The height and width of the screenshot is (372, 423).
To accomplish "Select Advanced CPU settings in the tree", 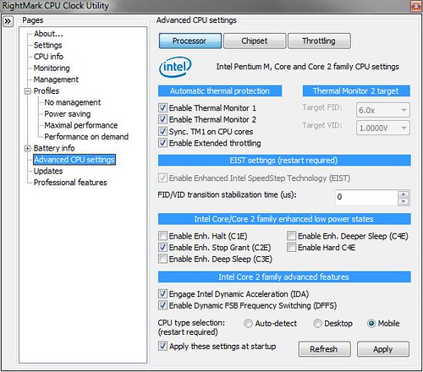I will [74, 160].
